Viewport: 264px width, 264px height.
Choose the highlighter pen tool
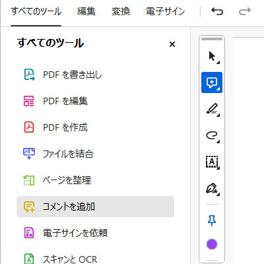click(x=212, y=109)
